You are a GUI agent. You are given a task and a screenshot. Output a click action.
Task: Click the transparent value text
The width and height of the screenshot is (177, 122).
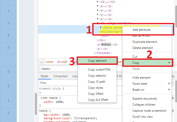click(x=86, y=118)
